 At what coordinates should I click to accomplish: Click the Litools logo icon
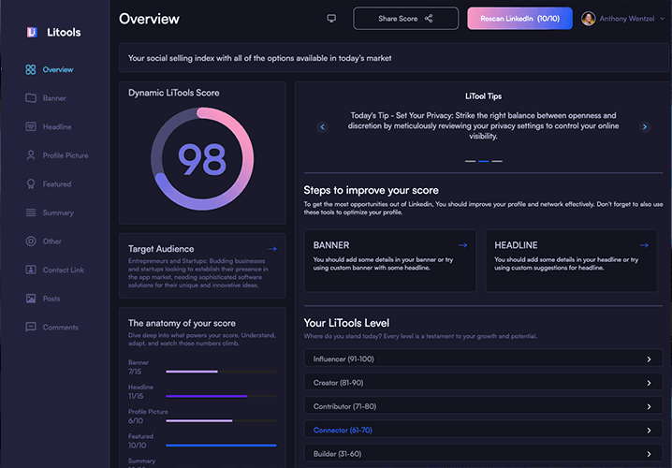pyautogui.click(x=32, y=32)
